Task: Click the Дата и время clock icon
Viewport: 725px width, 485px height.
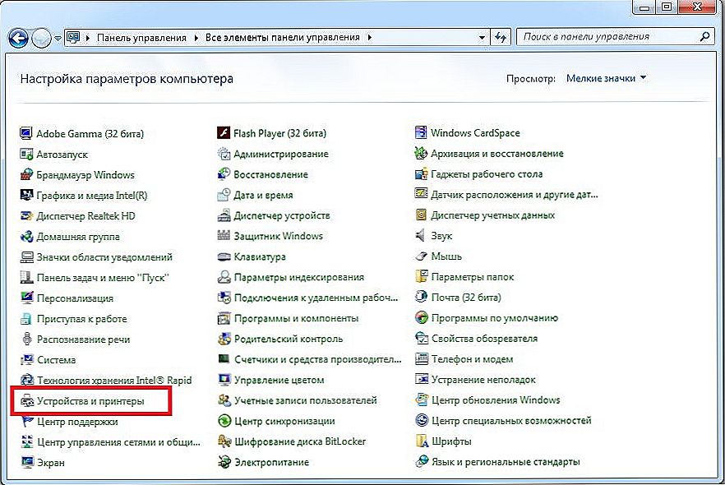Action: [224, 195]
